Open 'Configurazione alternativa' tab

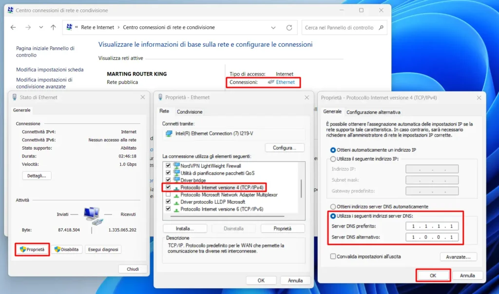[x=373, y=112]
